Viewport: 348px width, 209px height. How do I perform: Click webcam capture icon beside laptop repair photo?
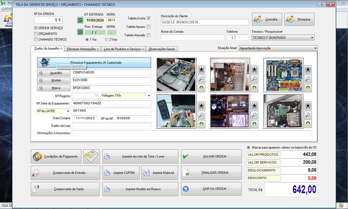(x=201, y=70)
